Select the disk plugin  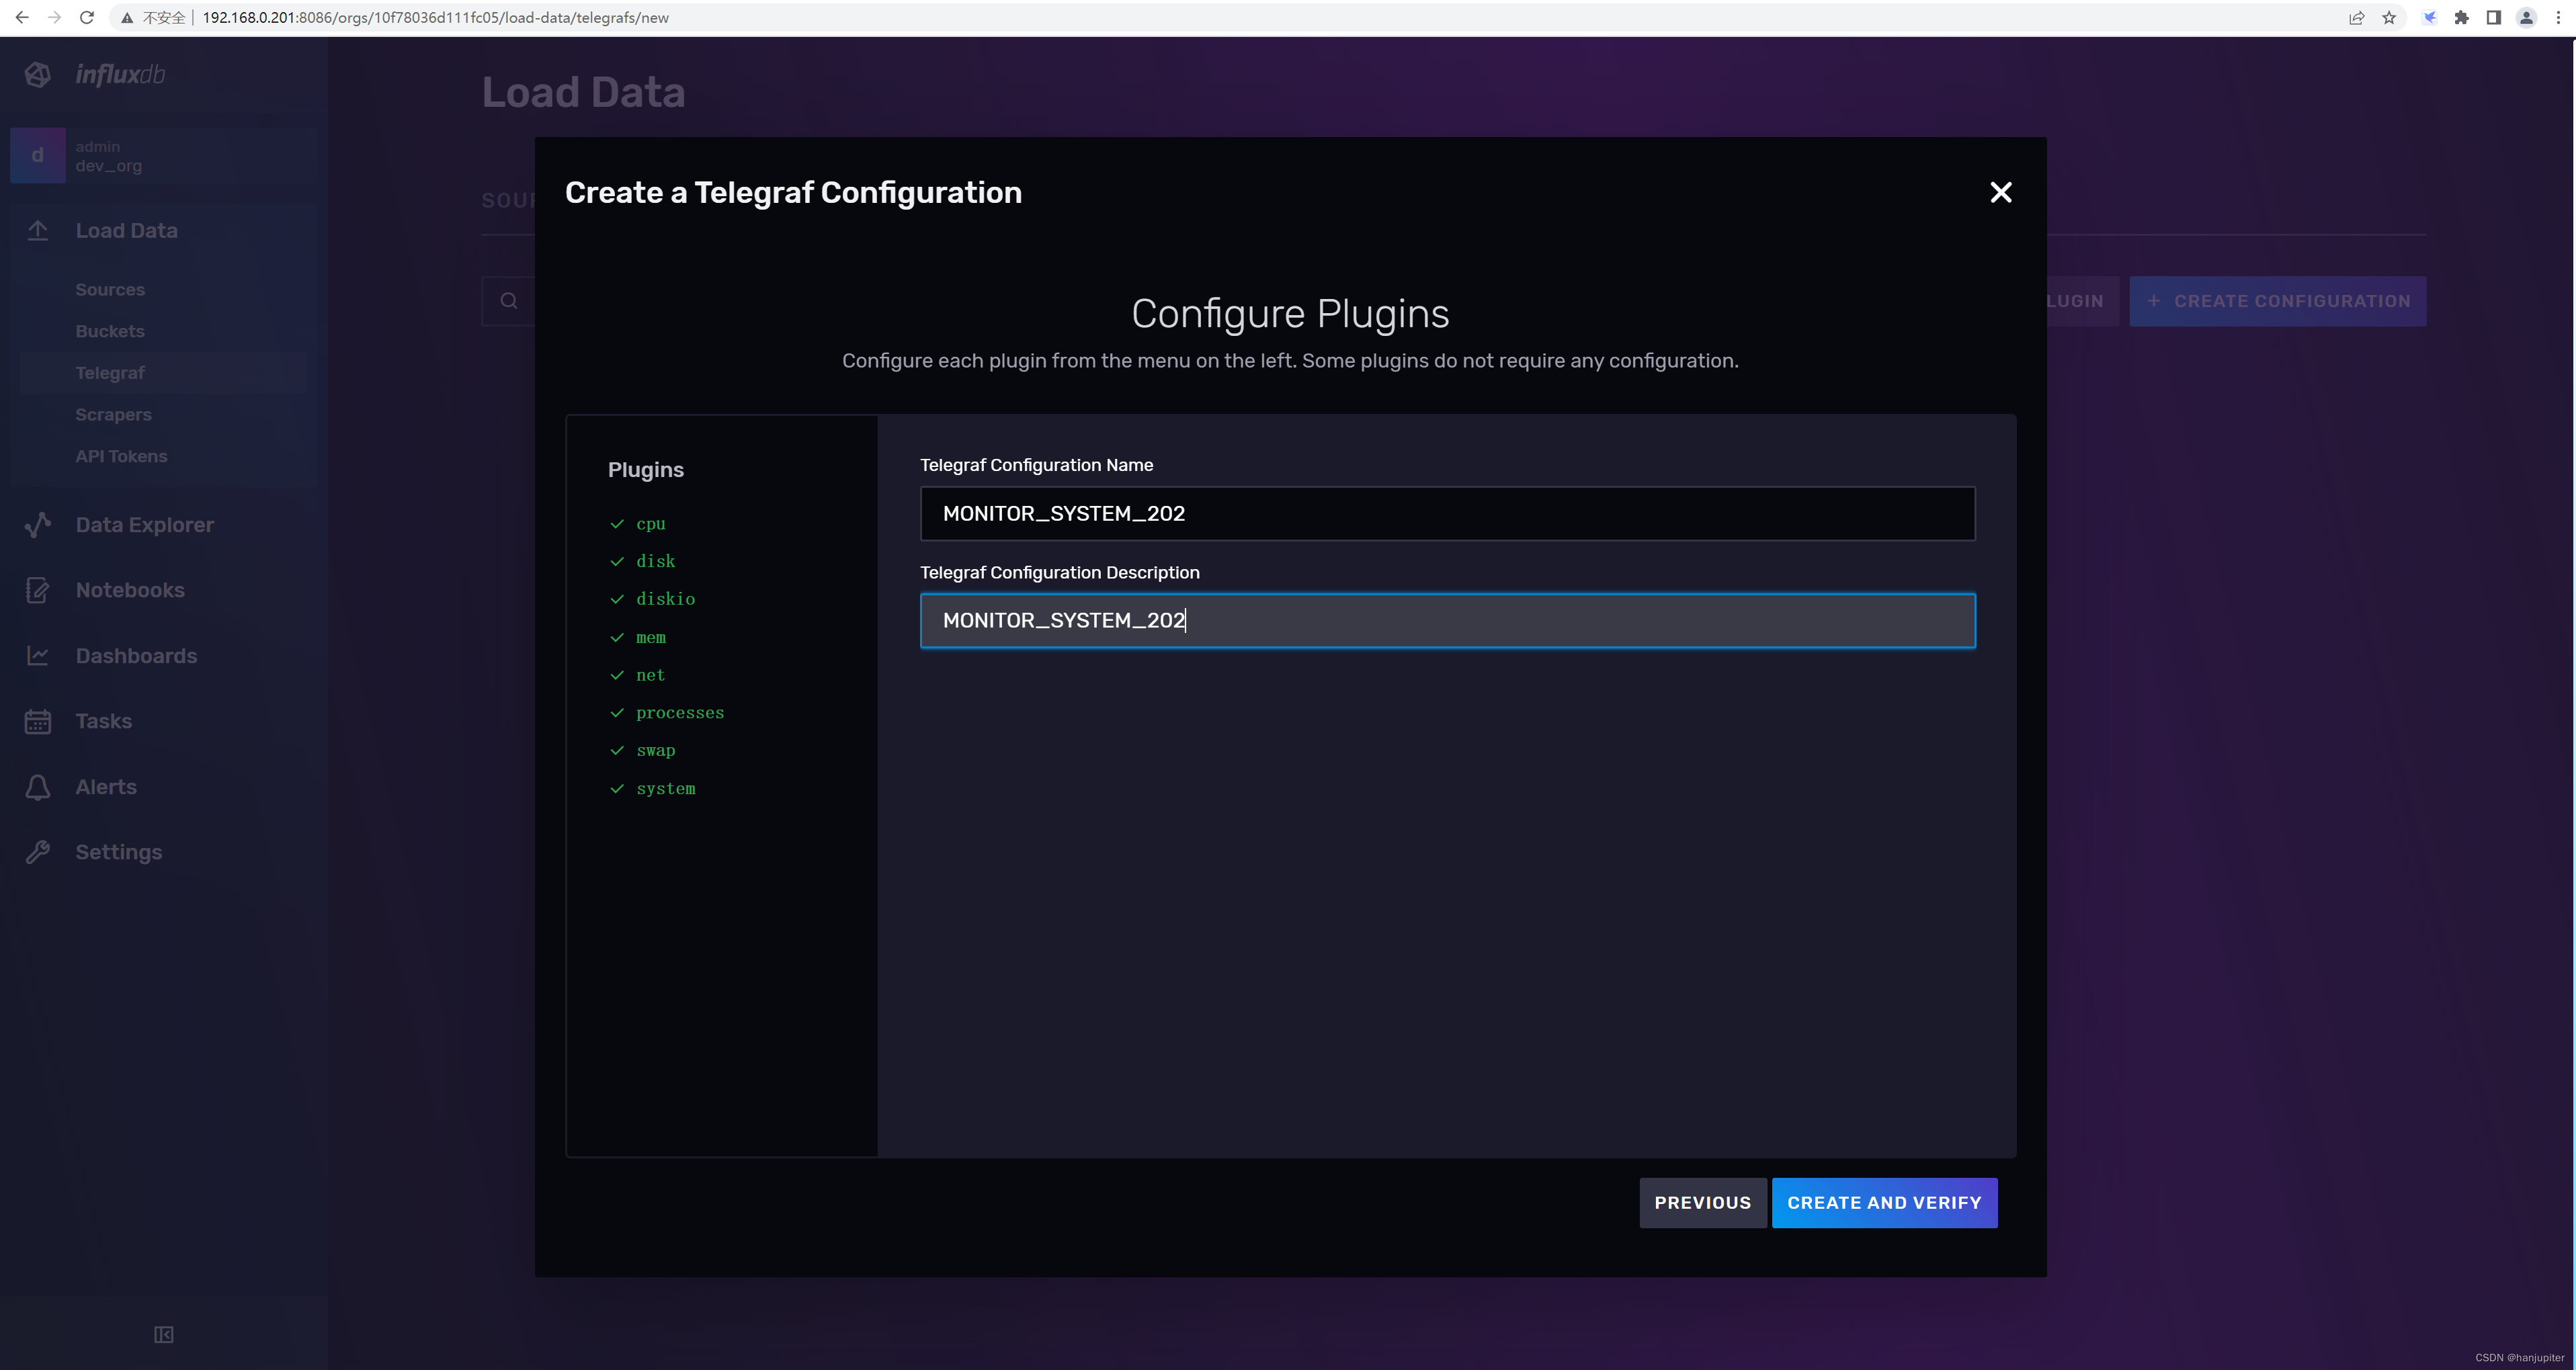(x=655, y=561)
